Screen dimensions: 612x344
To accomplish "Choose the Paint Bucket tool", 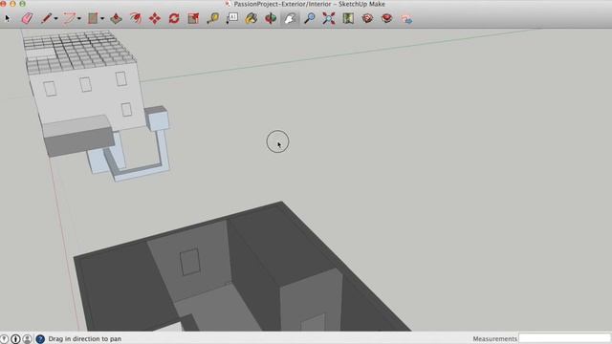I will (x=251, y=18).
